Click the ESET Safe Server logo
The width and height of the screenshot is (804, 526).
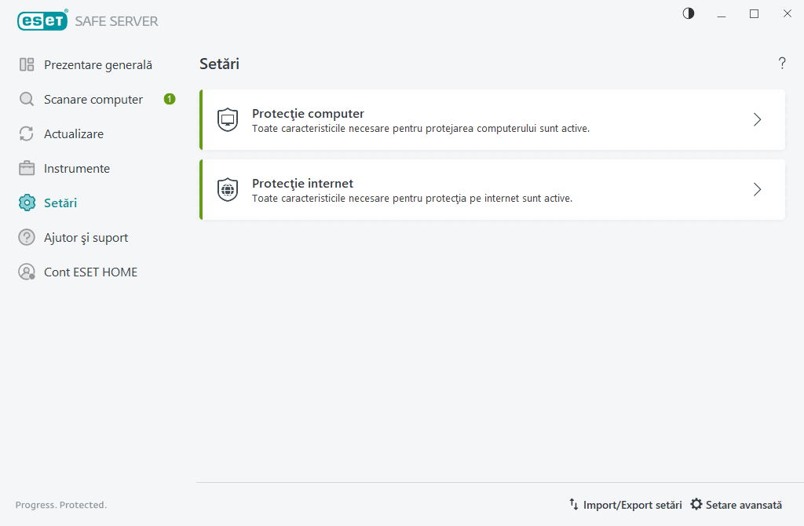tap(88, 21)
